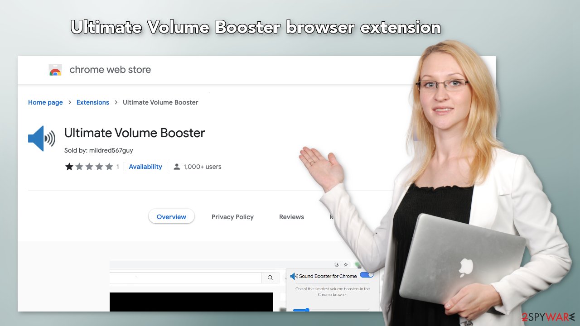Click the Availability link
The height and width of the screenshot is (326, 580).
tap(145, 167)
